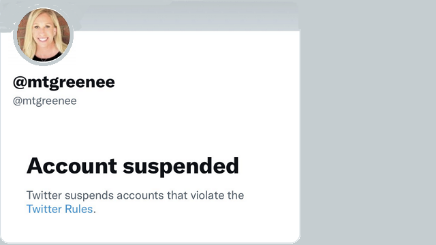
Task: Click white space right of Account suspended heading
Action: [x=267, y=166]
